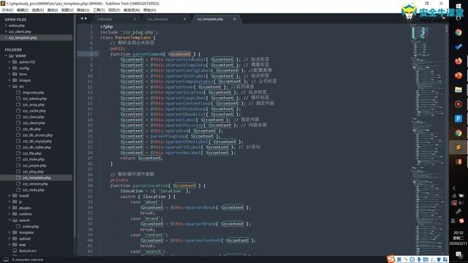Close zzz_client.php in the Open Files list

point(6,31)
